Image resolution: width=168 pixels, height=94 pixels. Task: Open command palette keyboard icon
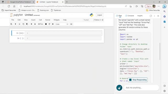(71, 24)
